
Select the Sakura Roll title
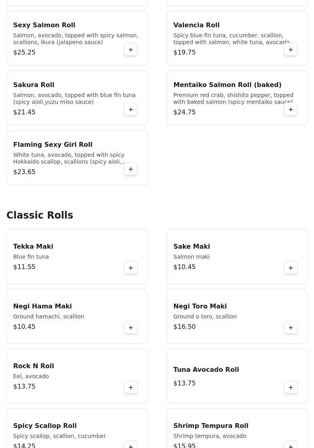pyautogui.click(x=34, y=85)
